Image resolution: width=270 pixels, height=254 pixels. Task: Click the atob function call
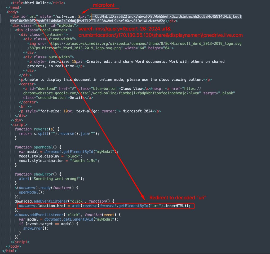pos(77,206)
